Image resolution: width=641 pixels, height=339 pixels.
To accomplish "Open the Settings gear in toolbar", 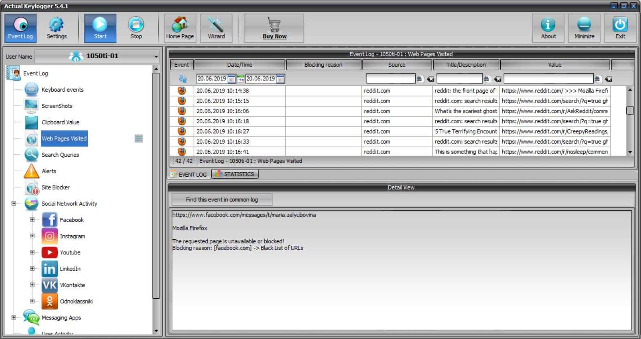I will [56, 28].
